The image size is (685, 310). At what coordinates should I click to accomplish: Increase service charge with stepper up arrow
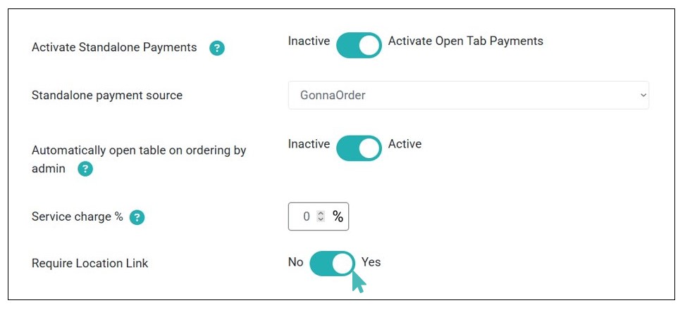pyautogui.click(x=321, y=213)
